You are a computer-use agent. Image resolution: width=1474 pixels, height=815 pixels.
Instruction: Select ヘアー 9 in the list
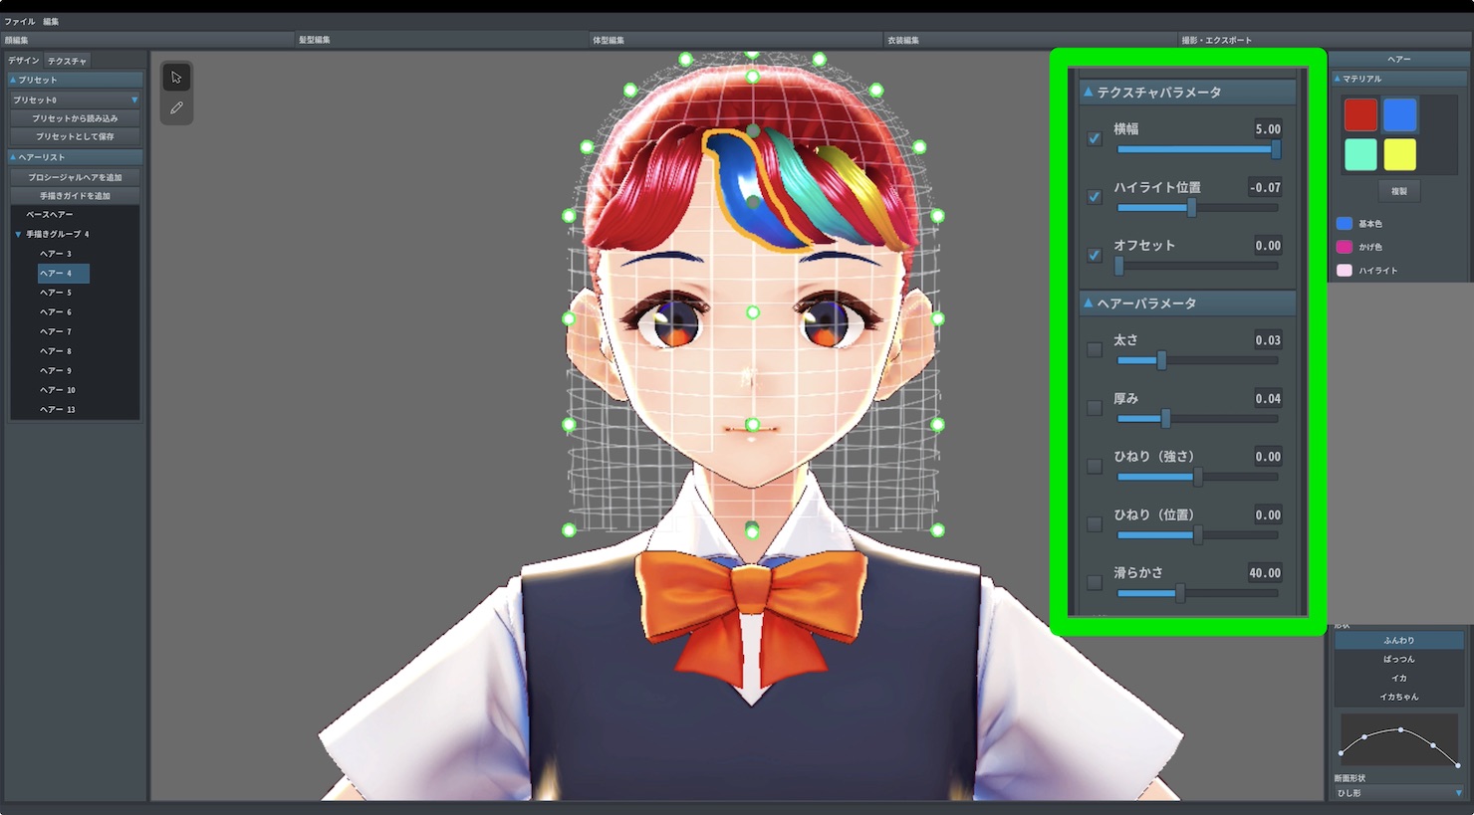(56, 370)
